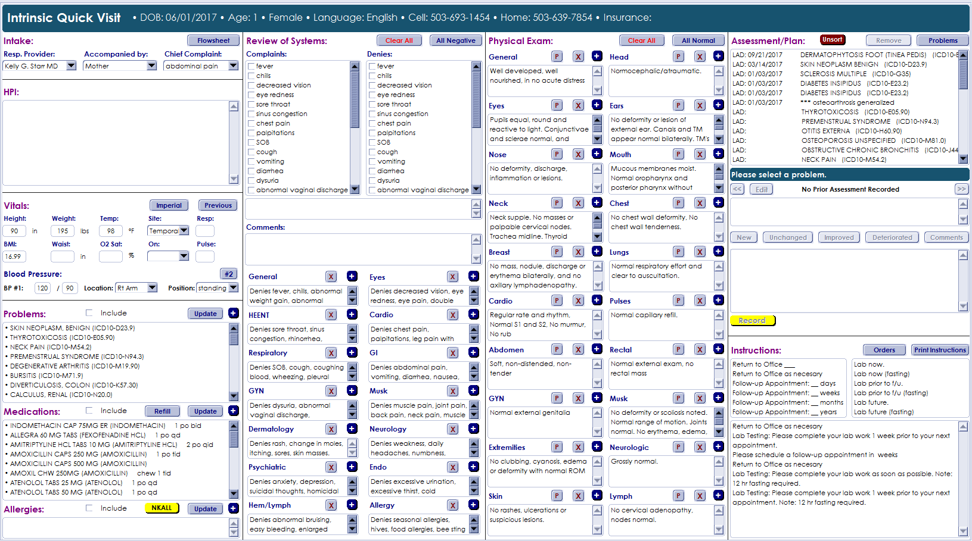Click the P icon next to General exam
The width and height of the screenshot is (972, 541).
coord(557,57)
